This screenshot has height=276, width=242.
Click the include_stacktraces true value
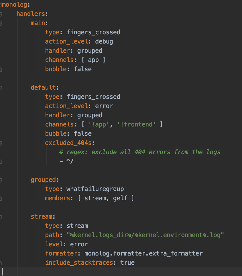(x=128, y=262)
